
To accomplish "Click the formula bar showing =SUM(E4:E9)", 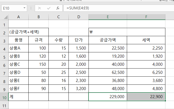I will click(x=119, y=8).
